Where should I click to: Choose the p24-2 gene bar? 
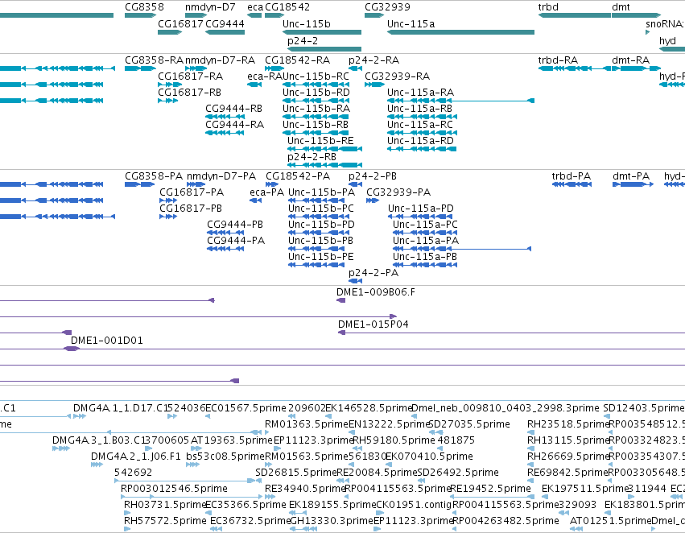click(324, 48)
